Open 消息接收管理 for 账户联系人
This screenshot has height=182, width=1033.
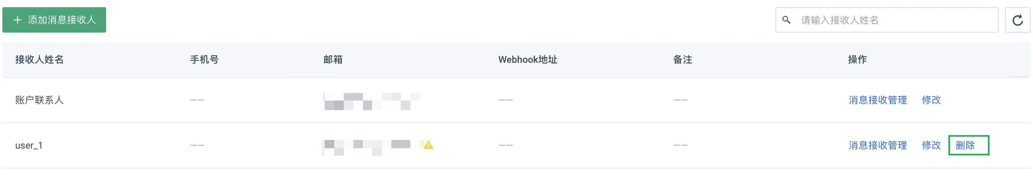(x=878, y=100)
